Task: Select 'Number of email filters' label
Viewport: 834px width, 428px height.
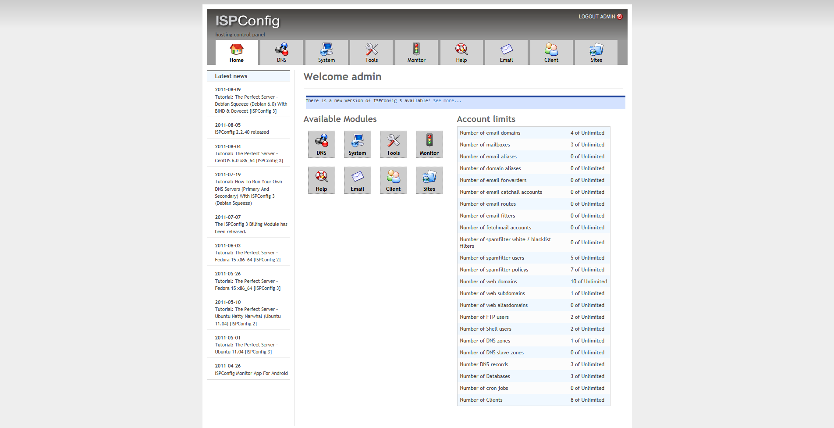Action: [487, 216]
